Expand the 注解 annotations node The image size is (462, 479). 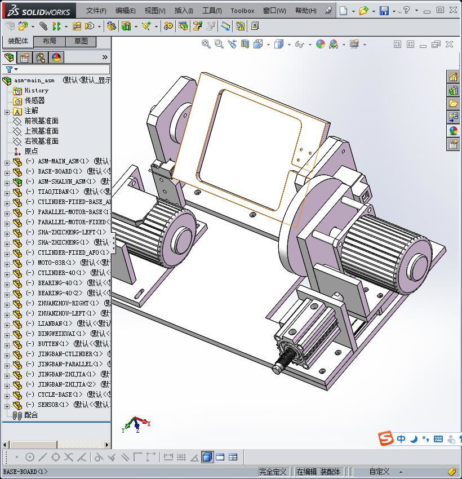(x=7, y=112)
